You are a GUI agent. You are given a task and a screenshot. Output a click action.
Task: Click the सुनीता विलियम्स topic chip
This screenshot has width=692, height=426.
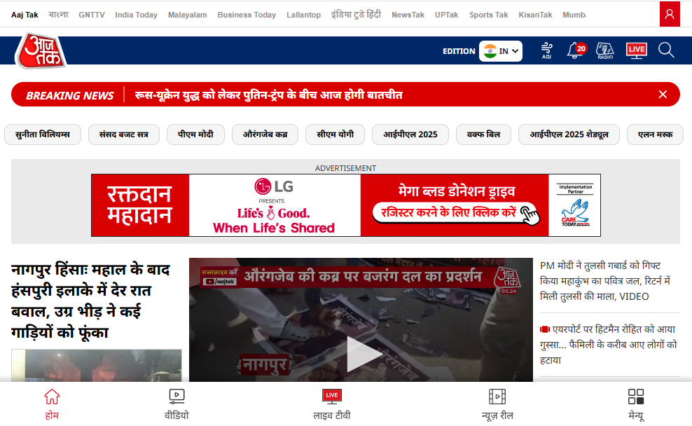[43, 135]
